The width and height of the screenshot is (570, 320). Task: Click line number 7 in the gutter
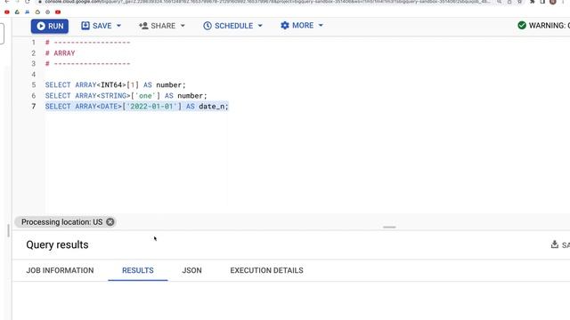pyautogui.click(x=34, y=107)
